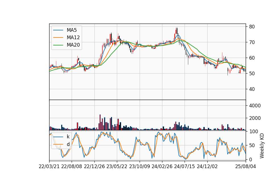Image resolution: width=273 pixels, height=196 pixels.
Task: Click the tallest volume bar near early 2023
Action: point(100,122)
